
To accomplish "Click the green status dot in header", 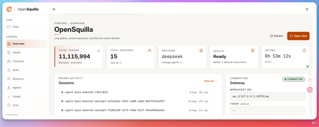I will [x=54, y=9].
